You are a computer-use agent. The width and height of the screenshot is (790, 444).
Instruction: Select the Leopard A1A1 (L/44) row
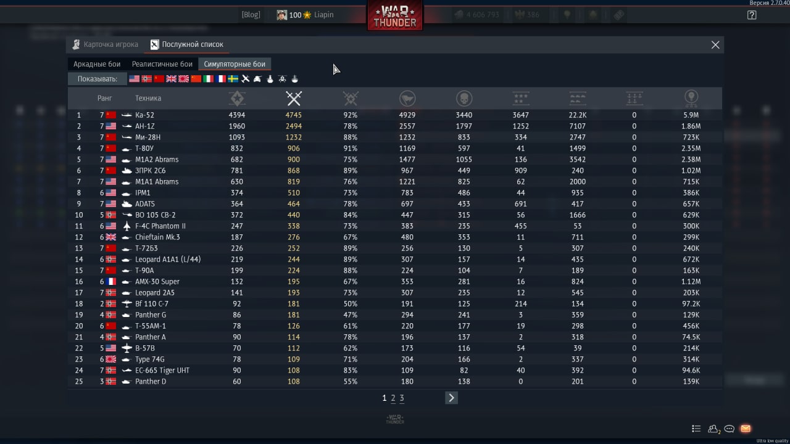[x=395, y=260]
